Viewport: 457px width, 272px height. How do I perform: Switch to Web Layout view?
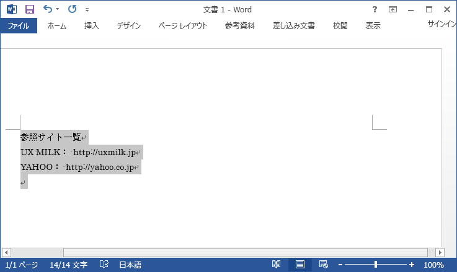tap(323, 265)
